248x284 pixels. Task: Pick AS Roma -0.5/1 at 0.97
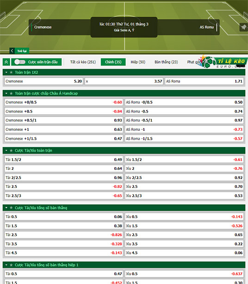(184, 121)
